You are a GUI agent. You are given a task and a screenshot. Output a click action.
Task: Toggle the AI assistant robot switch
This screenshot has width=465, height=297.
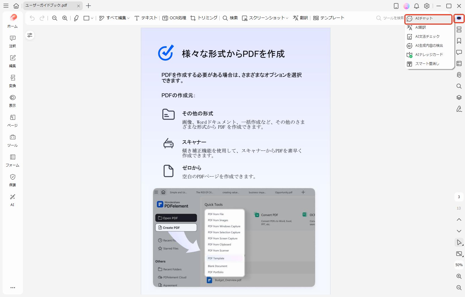459,18
